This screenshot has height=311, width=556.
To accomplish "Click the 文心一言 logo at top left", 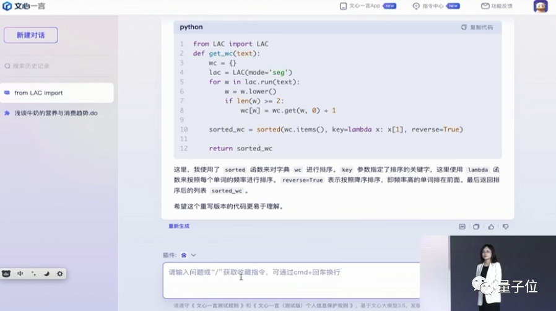I will pyautogui.click(x=24, y=6).
